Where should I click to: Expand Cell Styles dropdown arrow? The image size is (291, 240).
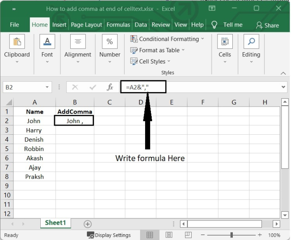click(169, 61)
